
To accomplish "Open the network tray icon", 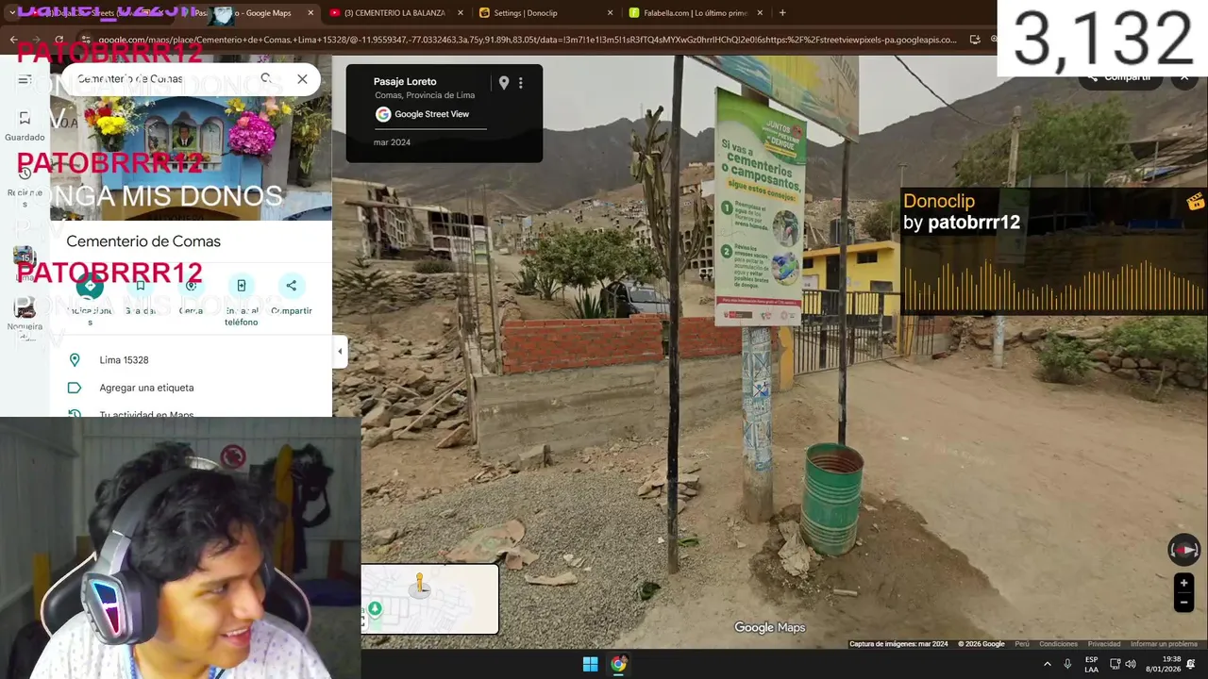I will coord(1115,664).
